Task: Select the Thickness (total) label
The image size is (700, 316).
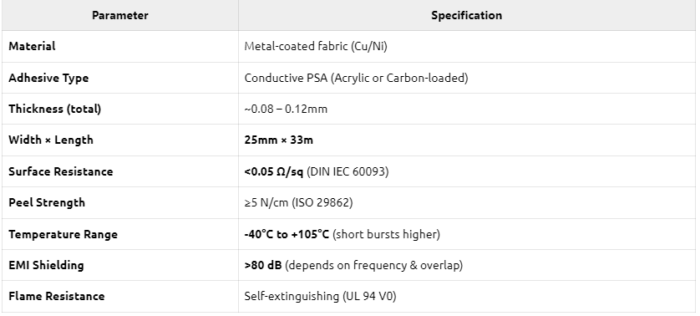Action: tap(55, 109)
